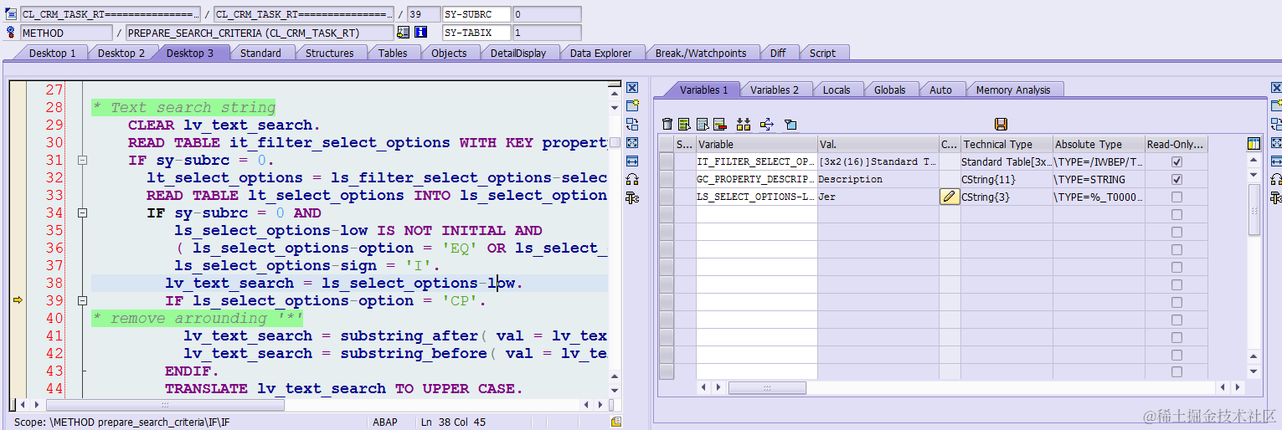Collapse the IF block at line 31
Screen dimensions: 1282x430
[82, 160]
